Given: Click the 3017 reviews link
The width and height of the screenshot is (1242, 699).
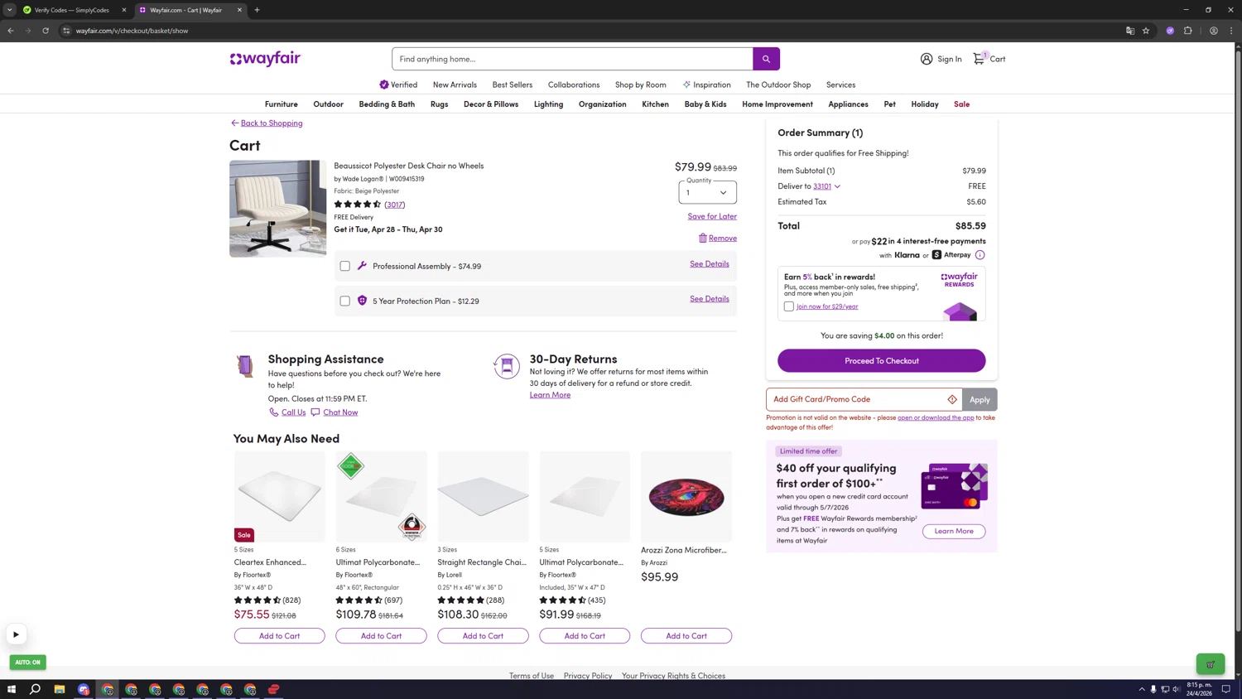Looking at the screenshot, I should click(395, 205).
